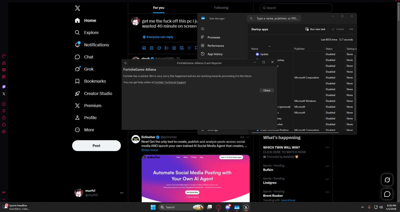400x212 pixels.
Task: Open Creator Studio in the X sidebar
Action: [x=93, y=94]
